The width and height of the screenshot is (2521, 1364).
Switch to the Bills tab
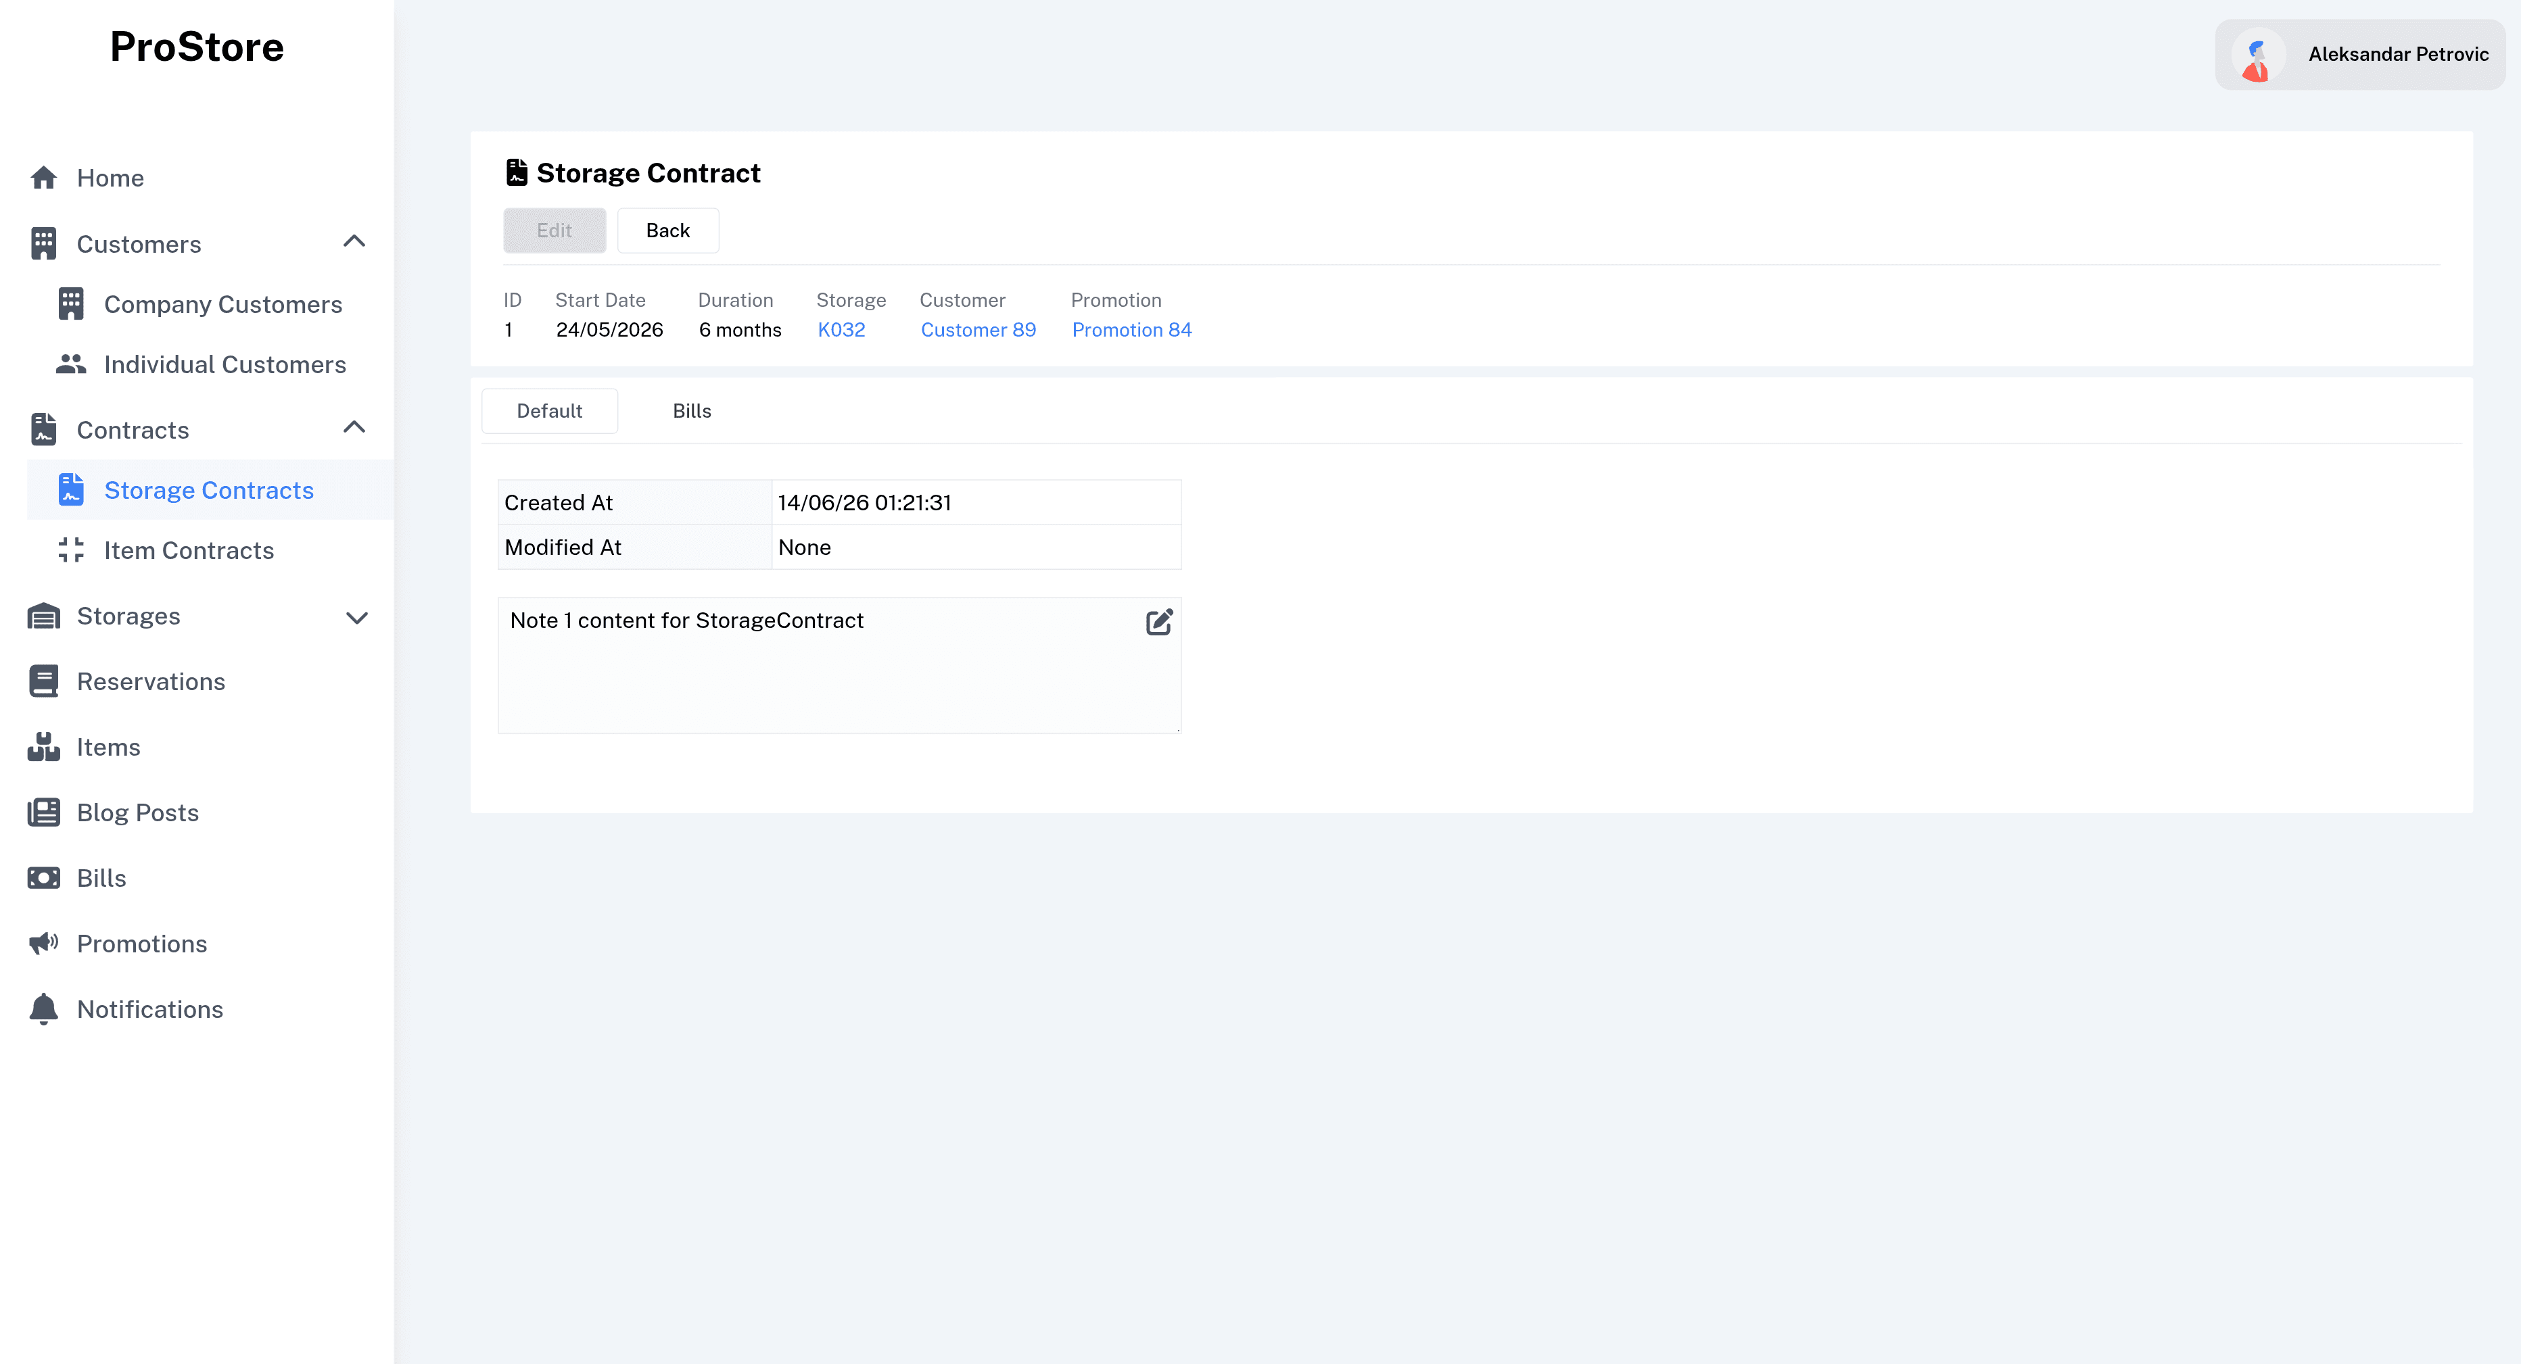click(x=692, y=411)
